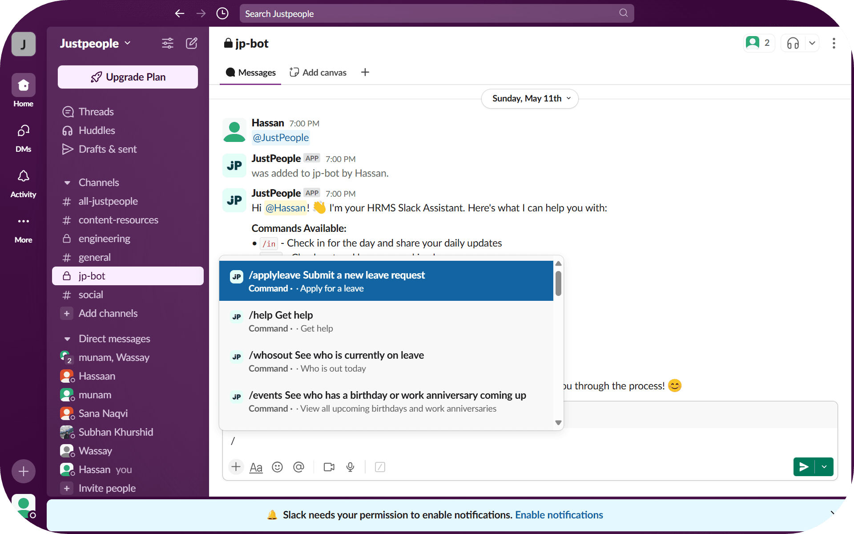This screenshot has height=534, width=854.
Task: Open the Justpeople workspace avatar J
Action: [x=24, y=44]
